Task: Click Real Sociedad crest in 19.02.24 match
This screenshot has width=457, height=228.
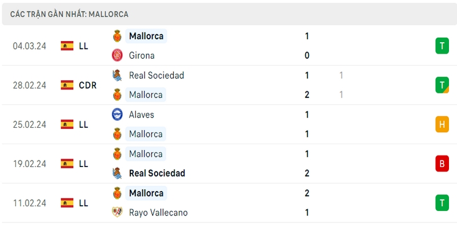Action: pos(117,173)
